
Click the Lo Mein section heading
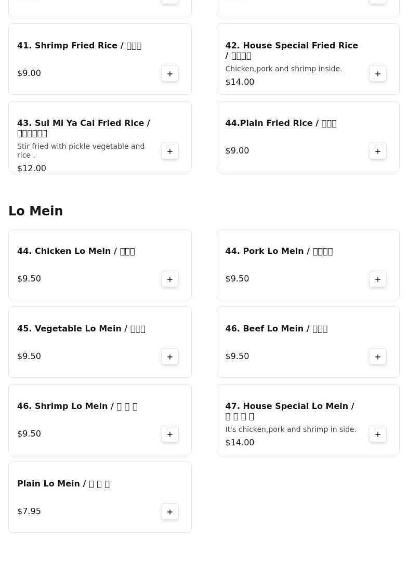tap(35, 211)
